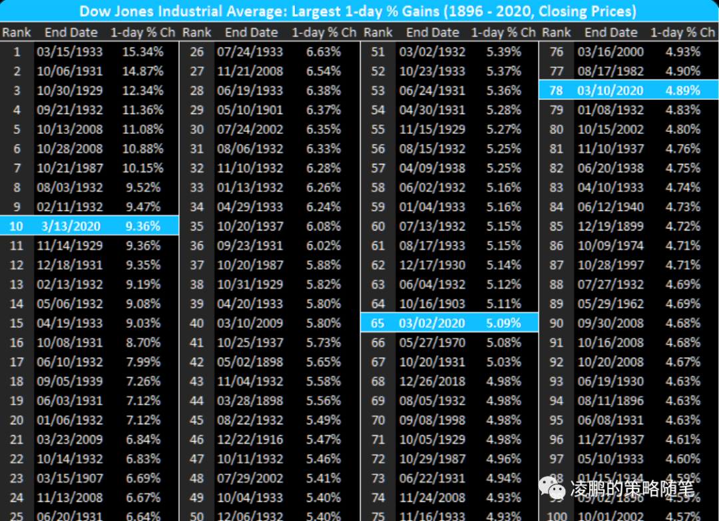Click the date 03/23/2009
The height and width of the screenshot is (521, 719).
[x=70, y=440]
